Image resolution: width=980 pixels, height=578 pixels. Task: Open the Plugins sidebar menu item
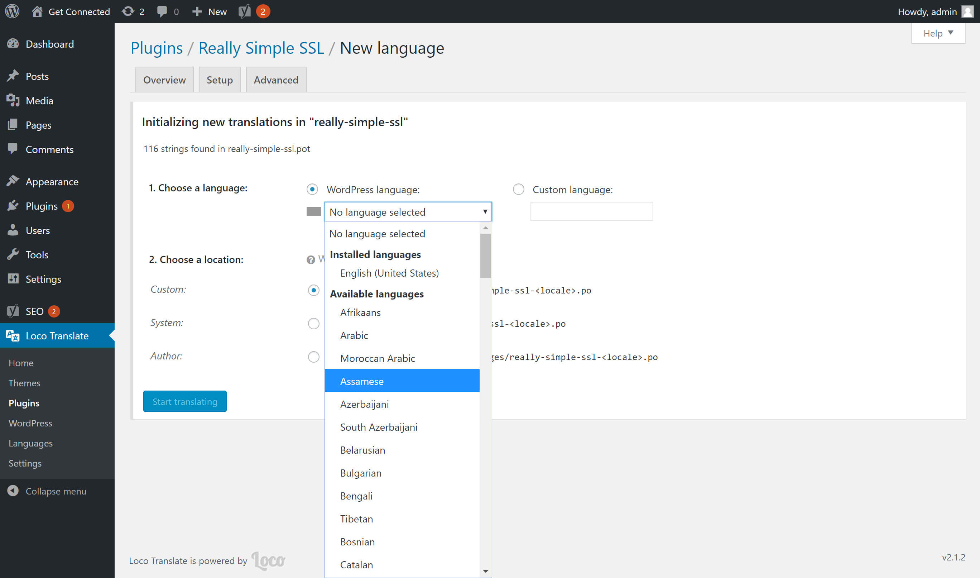[x=57, y=206]
